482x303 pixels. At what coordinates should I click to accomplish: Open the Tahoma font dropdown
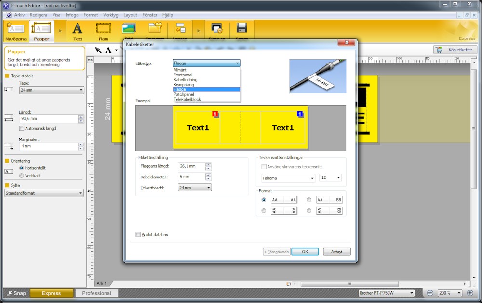[288, 178]
